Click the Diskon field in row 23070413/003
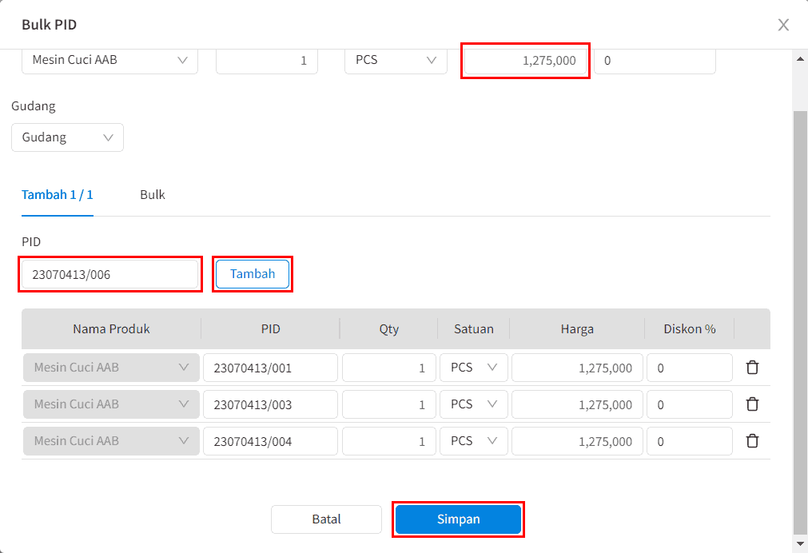This screenshot has width=808, height=553. pos(690,404)
